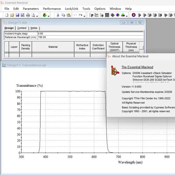Open the Window menu
This screenshot has height=175, width=175.
click(x=115, y=9)
